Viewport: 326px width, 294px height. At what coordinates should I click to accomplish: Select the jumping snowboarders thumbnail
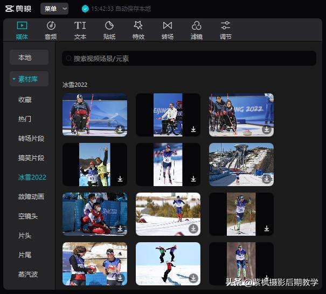168,264
